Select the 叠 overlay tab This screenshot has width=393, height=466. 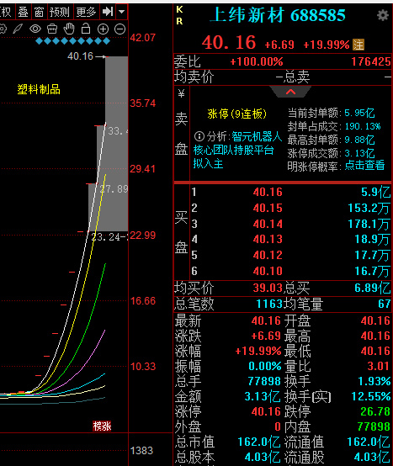(x=23, y=12)
